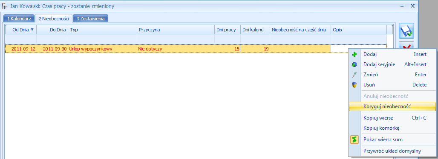438x159 pixels.
Task: Click the Urlop wypoczynkowy cell
Action: (x=103, y=49)
